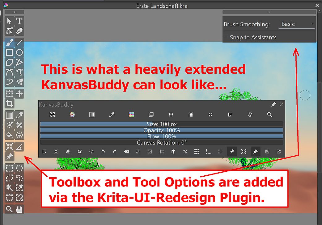The height and width of the screenshot is (225, 322).
Task: Select the Freehand Brush tool
Action: (10, 42)
